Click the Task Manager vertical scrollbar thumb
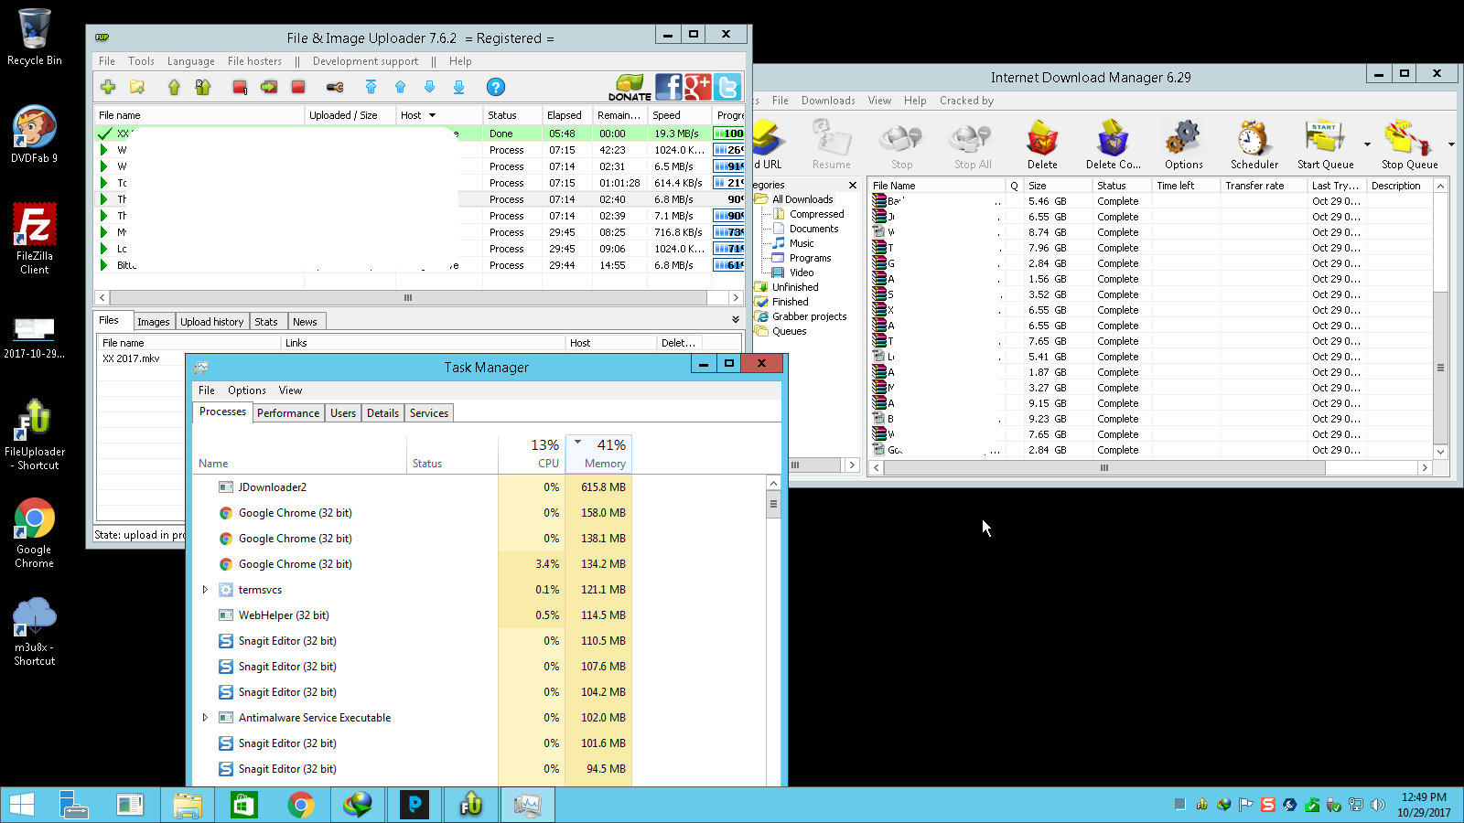Screen dimensions: 1464x823 coord(773,503)
